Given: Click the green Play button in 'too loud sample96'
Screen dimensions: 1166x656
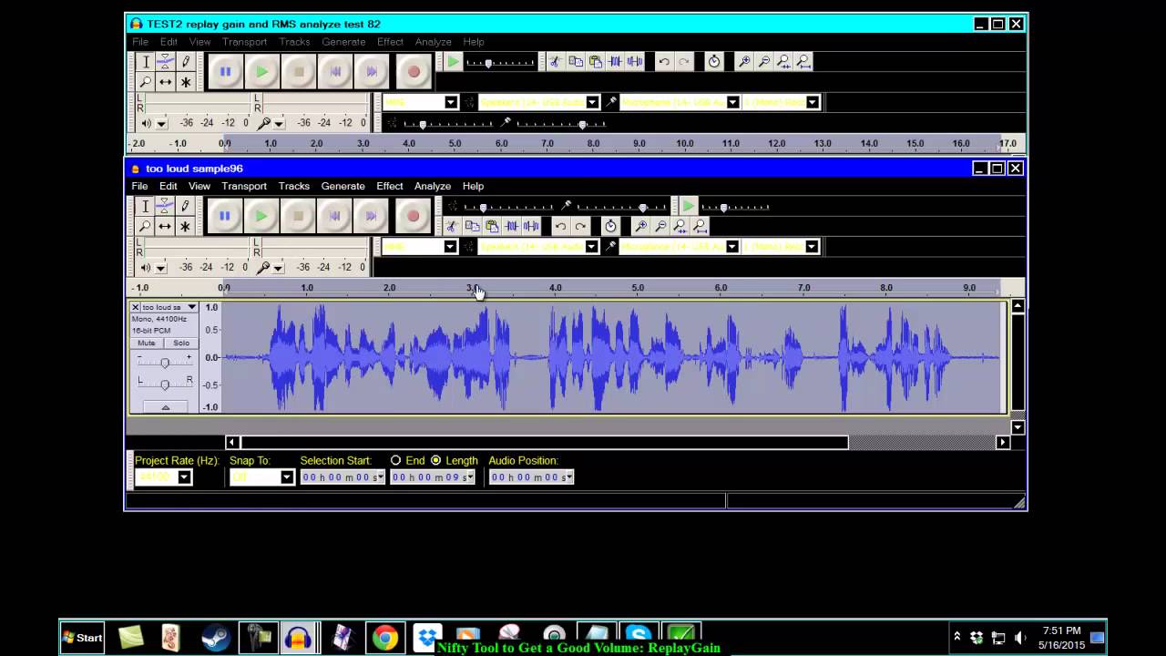Looking at the screenshot, I should click(261, 216).
